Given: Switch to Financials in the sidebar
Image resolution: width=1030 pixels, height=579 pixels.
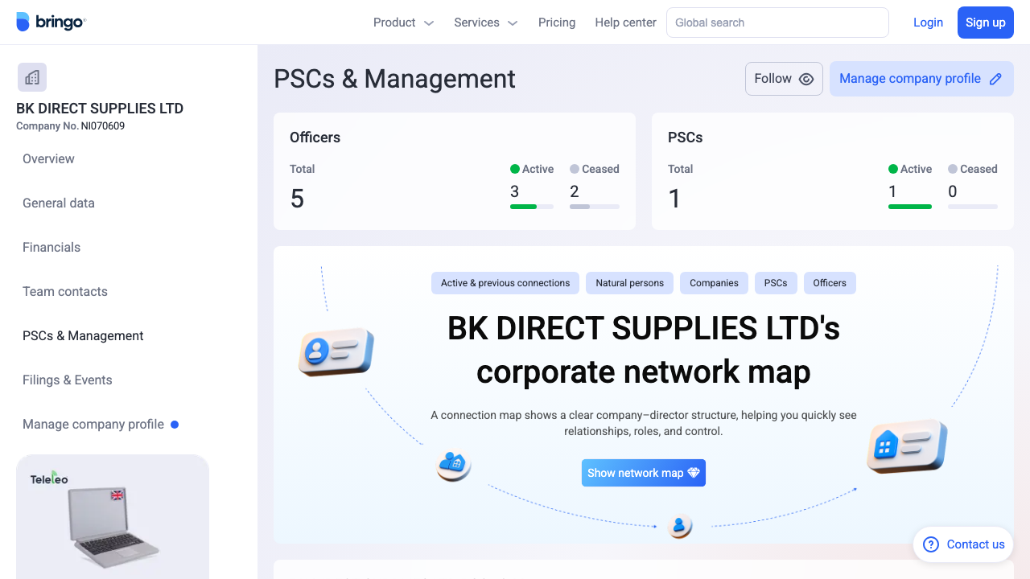Looking at the screenshot, I should coord(51,247).
